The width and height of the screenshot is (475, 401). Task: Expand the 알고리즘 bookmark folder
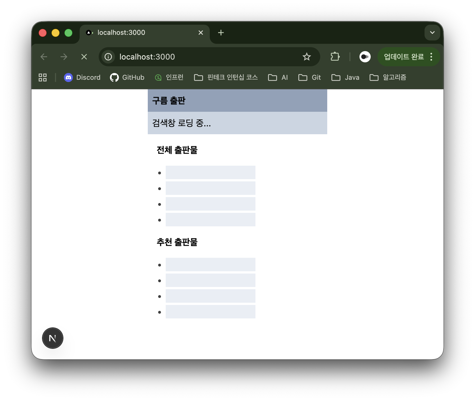388,78
